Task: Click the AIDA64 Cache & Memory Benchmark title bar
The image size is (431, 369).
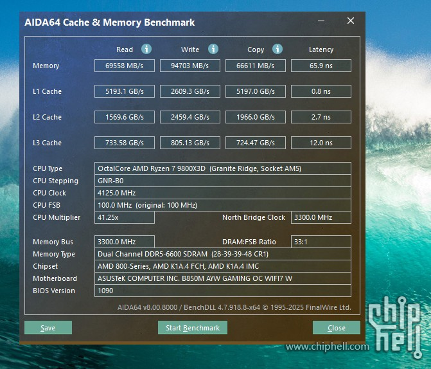Action: (161, 22)
